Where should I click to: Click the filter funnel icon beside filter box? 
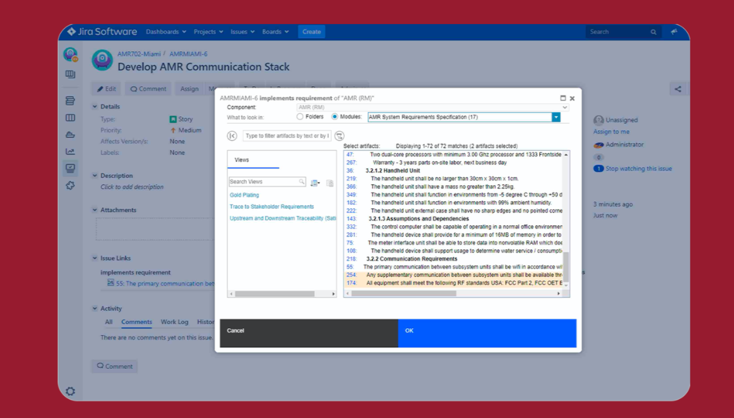pos(340,136)
